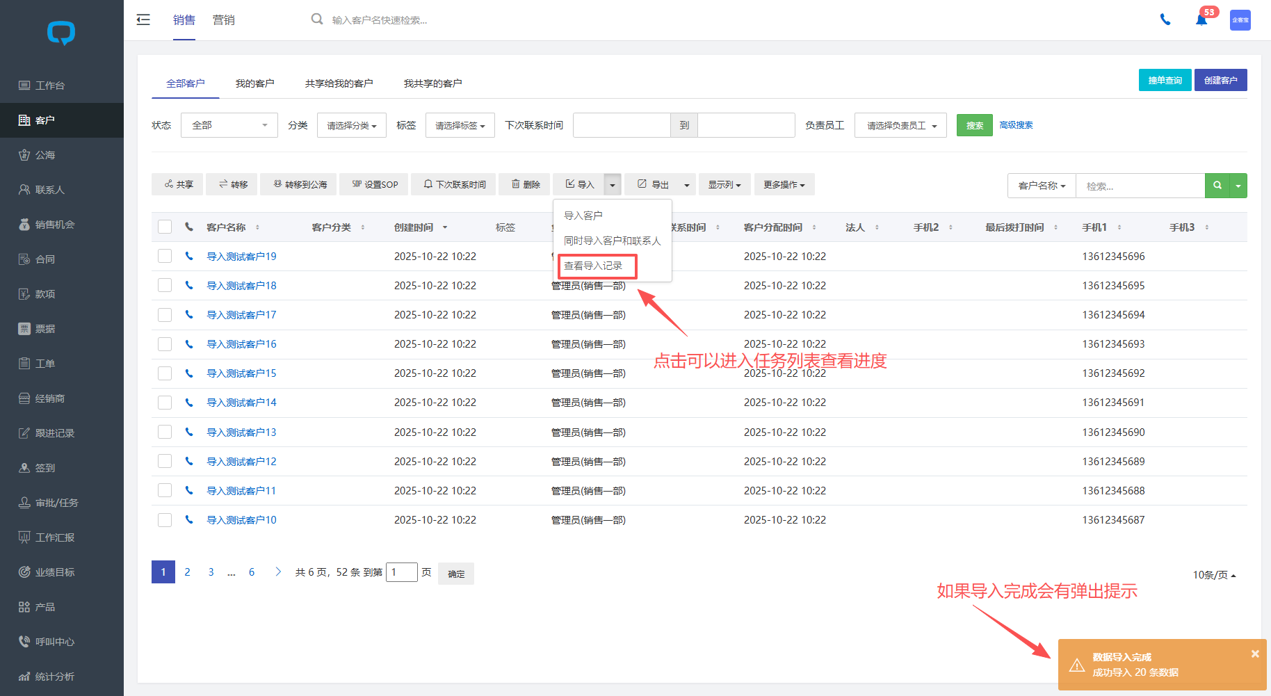This screenshot has height=696, width=1271.
Task: Check the box for 导入测试客户18
Action: (x=165, y=285)
